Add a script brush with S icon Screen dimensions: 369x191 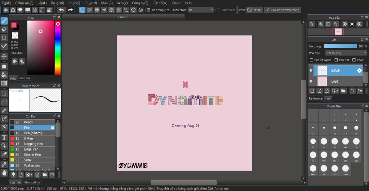[x=37, y=174]
